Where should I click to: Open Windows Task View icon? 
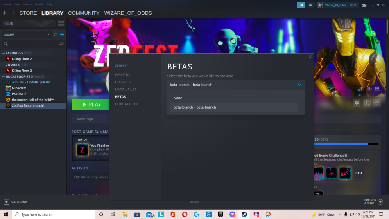coord(113,214)
